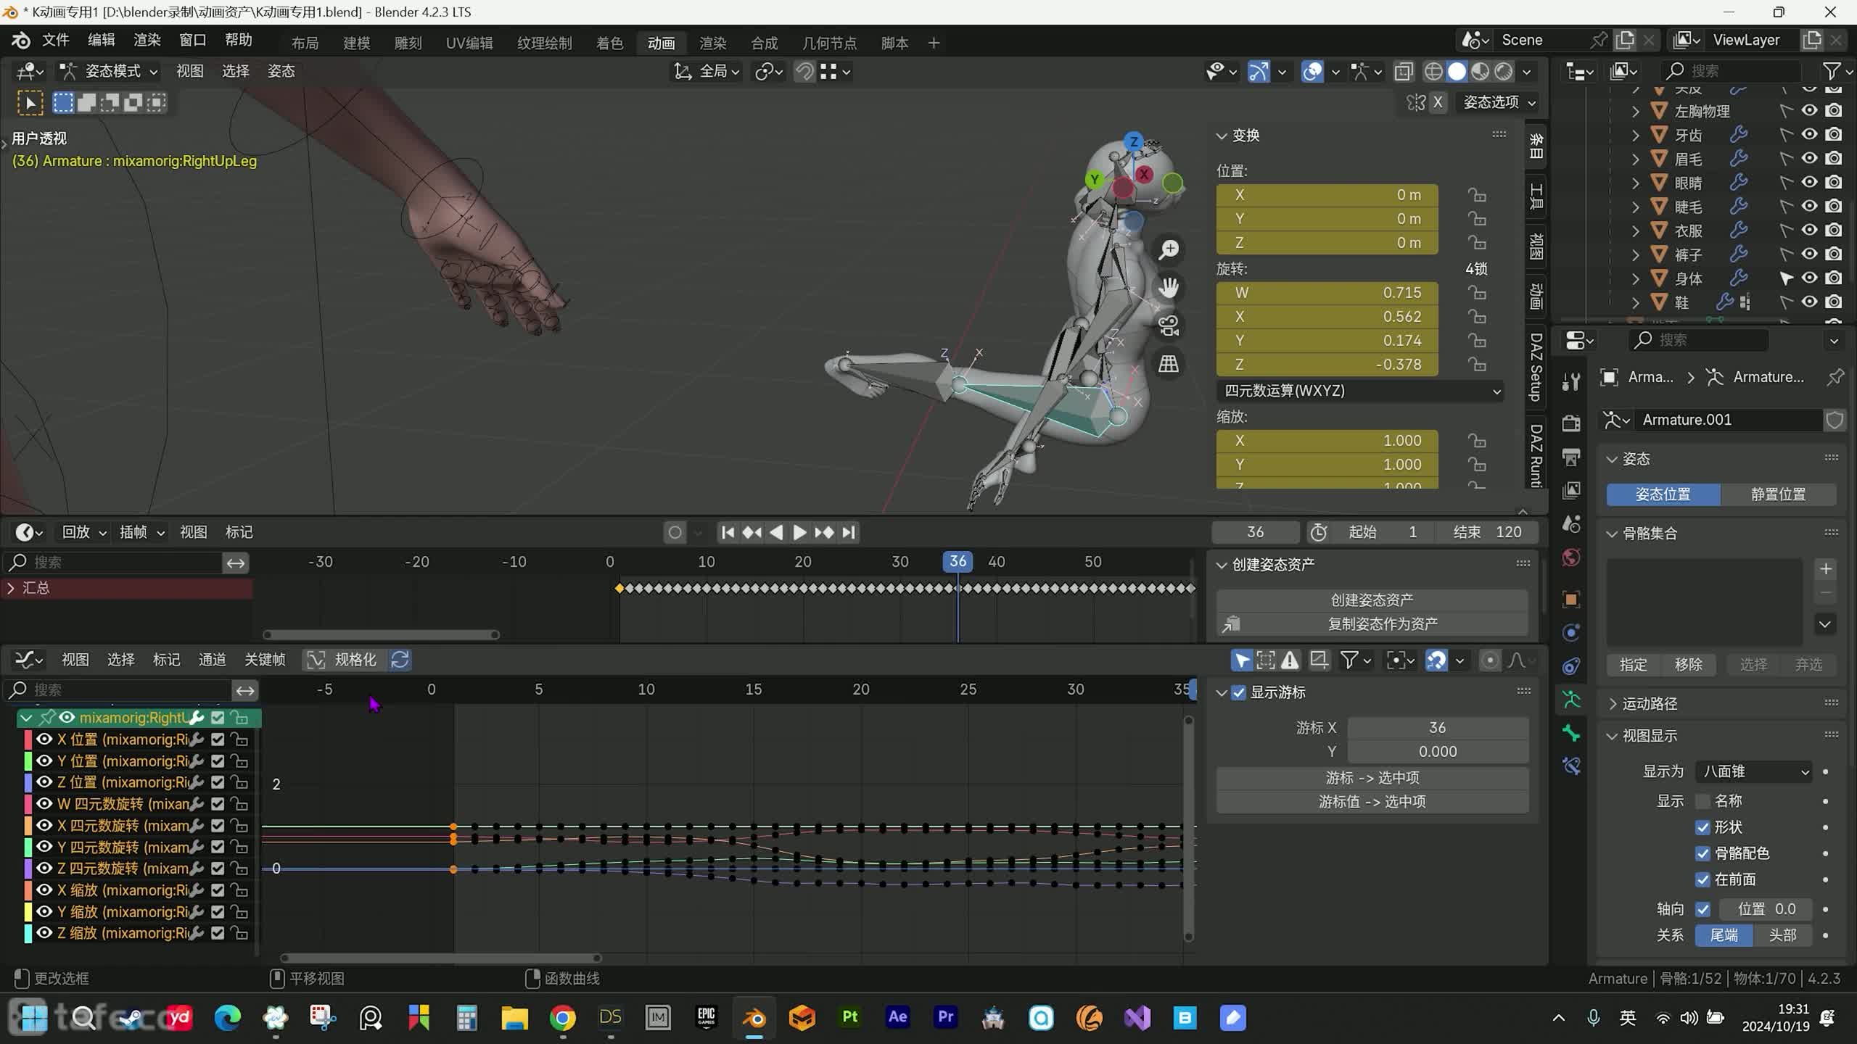Image resolution: width=1857 pixels, height=1044 pixels.
Task: Toggle 在前面 checkbox
Action: pos(1702,879)
